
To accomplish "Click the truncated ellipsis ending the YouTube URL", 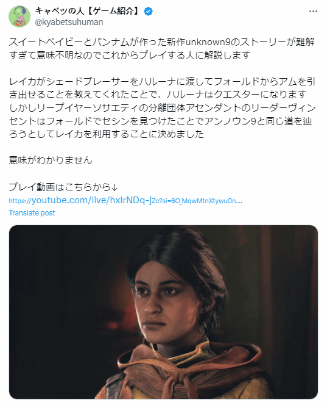I will coord(239,201).
